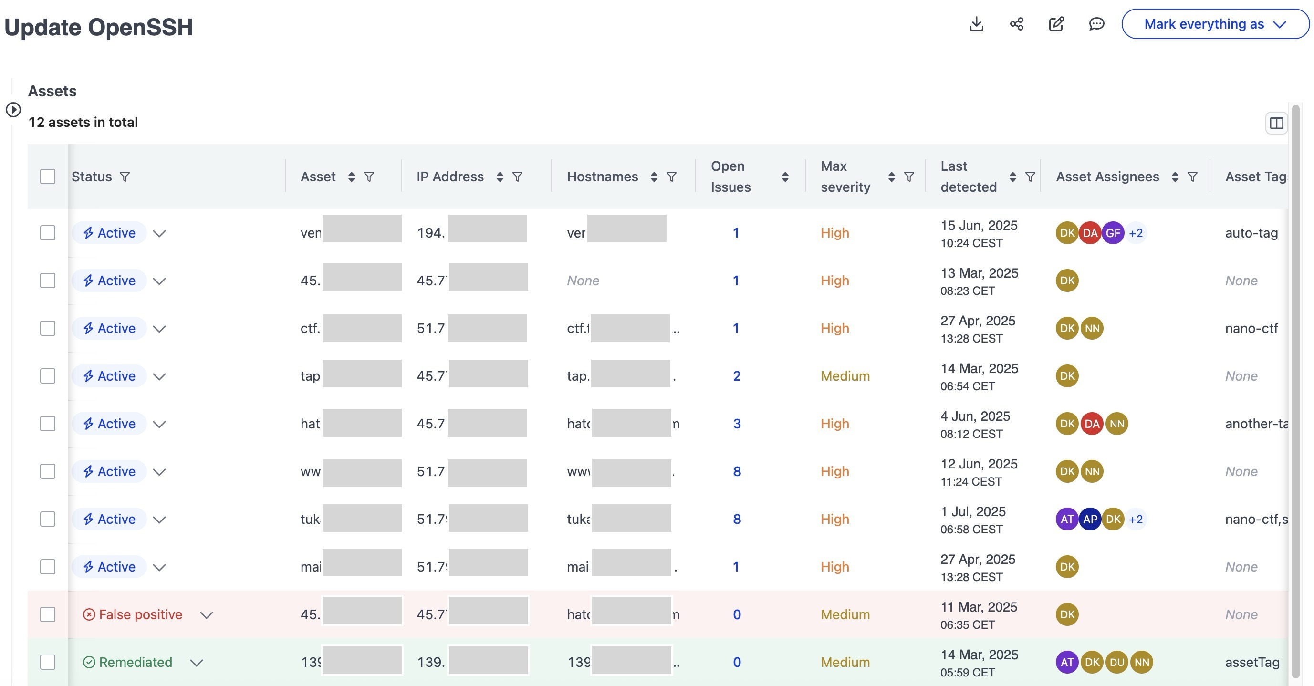Click the Hostnames column header label
Image resolution: width=1314 pixels, height=686 pixels.
(x=603, y=177)
